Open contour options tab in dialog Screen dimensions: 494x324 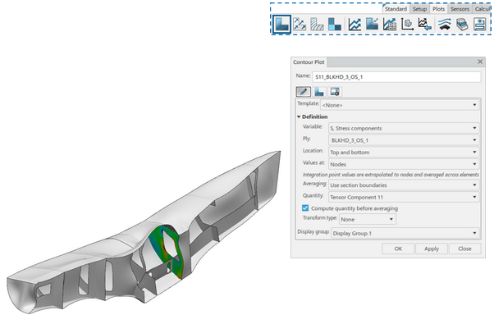click(319, 92)
